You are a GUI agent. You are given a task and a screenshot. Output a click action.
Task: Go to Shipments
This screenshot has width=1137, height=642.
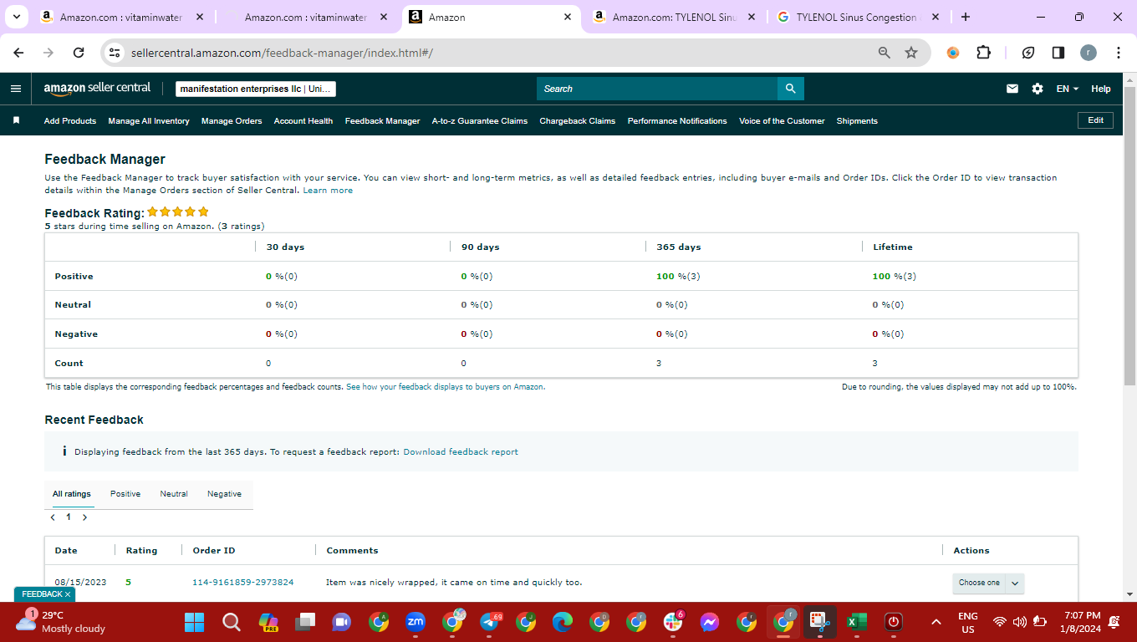857,121
